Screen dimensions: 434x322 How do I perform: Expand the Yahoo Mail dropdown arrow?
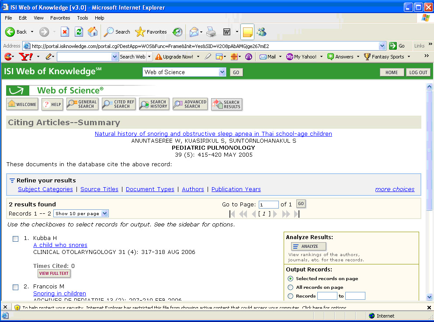pyautogui.click(x=280, y=57)
